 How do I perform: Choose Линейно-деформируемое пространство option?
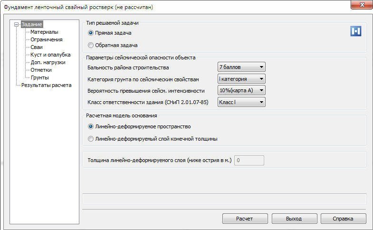pos(91,127)
